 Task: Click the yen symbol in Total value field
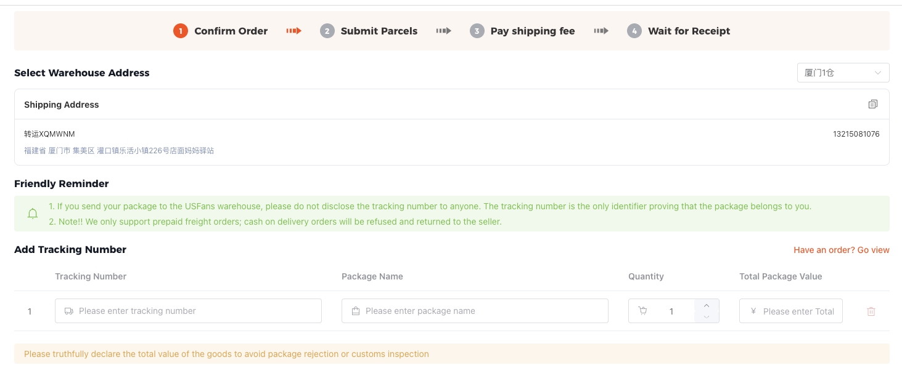click(753, 311)
